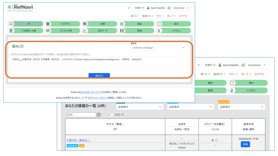Click the RefNavi logo in front window
Viewport: 278px width, 156px height.
(x=20, y=8)
